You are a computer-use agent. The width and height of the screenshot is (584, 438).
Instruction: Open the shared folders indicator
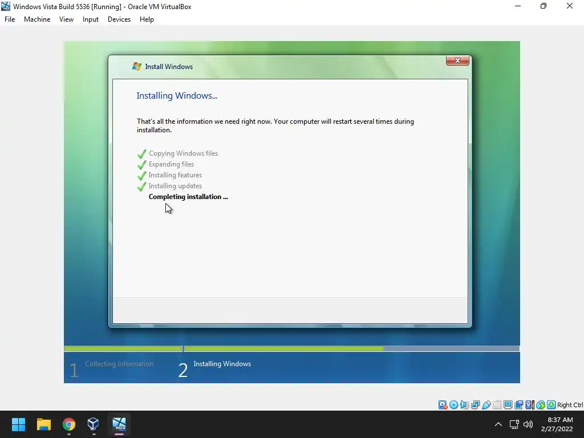[x=497, y=405]
